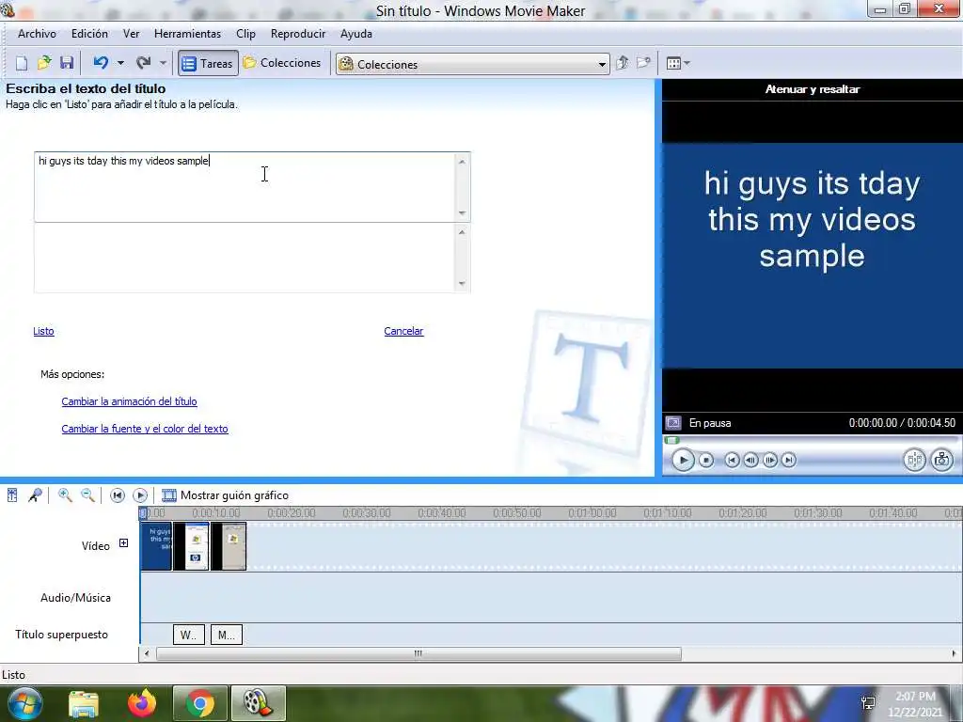
Task: Click the Cancelar link
Action: (x=403, y=332)
